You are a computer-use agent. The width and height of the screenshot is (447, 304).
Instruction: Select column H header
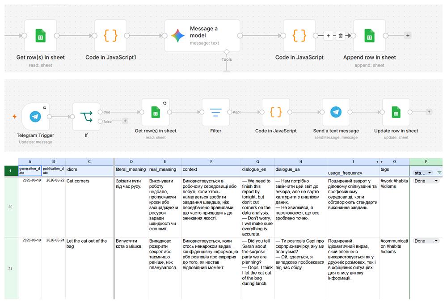coord(301,162)
